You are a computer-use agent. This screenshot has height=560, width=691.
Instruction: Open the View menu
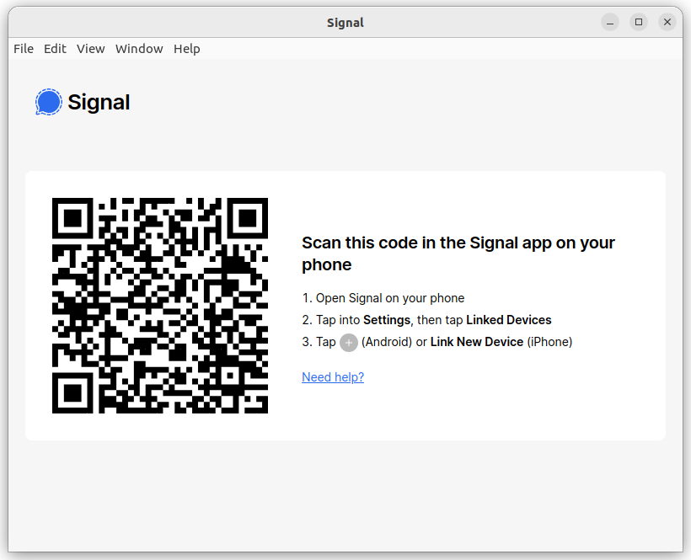(x=90, y=49)
